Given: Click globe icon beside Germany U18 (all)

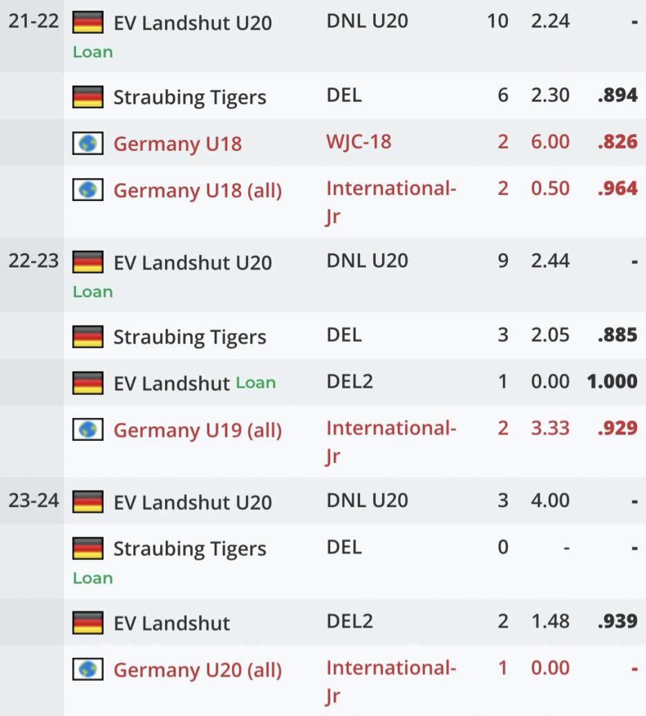Looking at the screenshot, I should click(x=88, y=189).
